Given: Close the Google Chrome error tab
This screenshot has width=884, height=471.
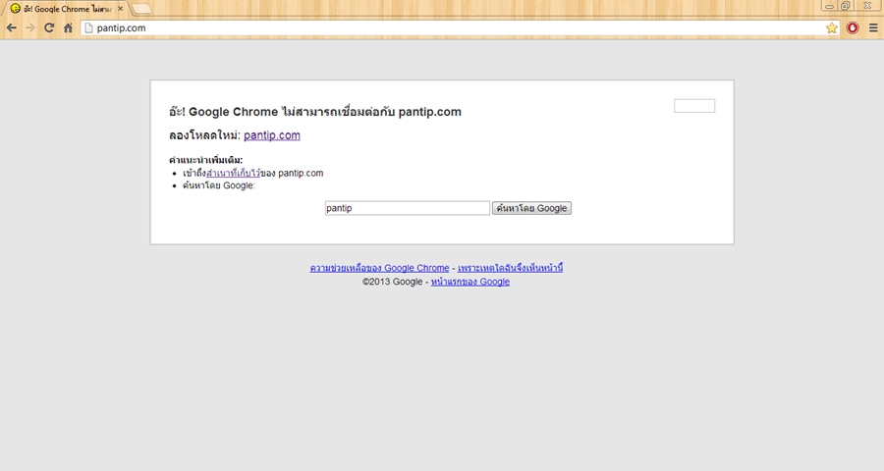Looking at the screenshot, I should (x=120, y=9).
